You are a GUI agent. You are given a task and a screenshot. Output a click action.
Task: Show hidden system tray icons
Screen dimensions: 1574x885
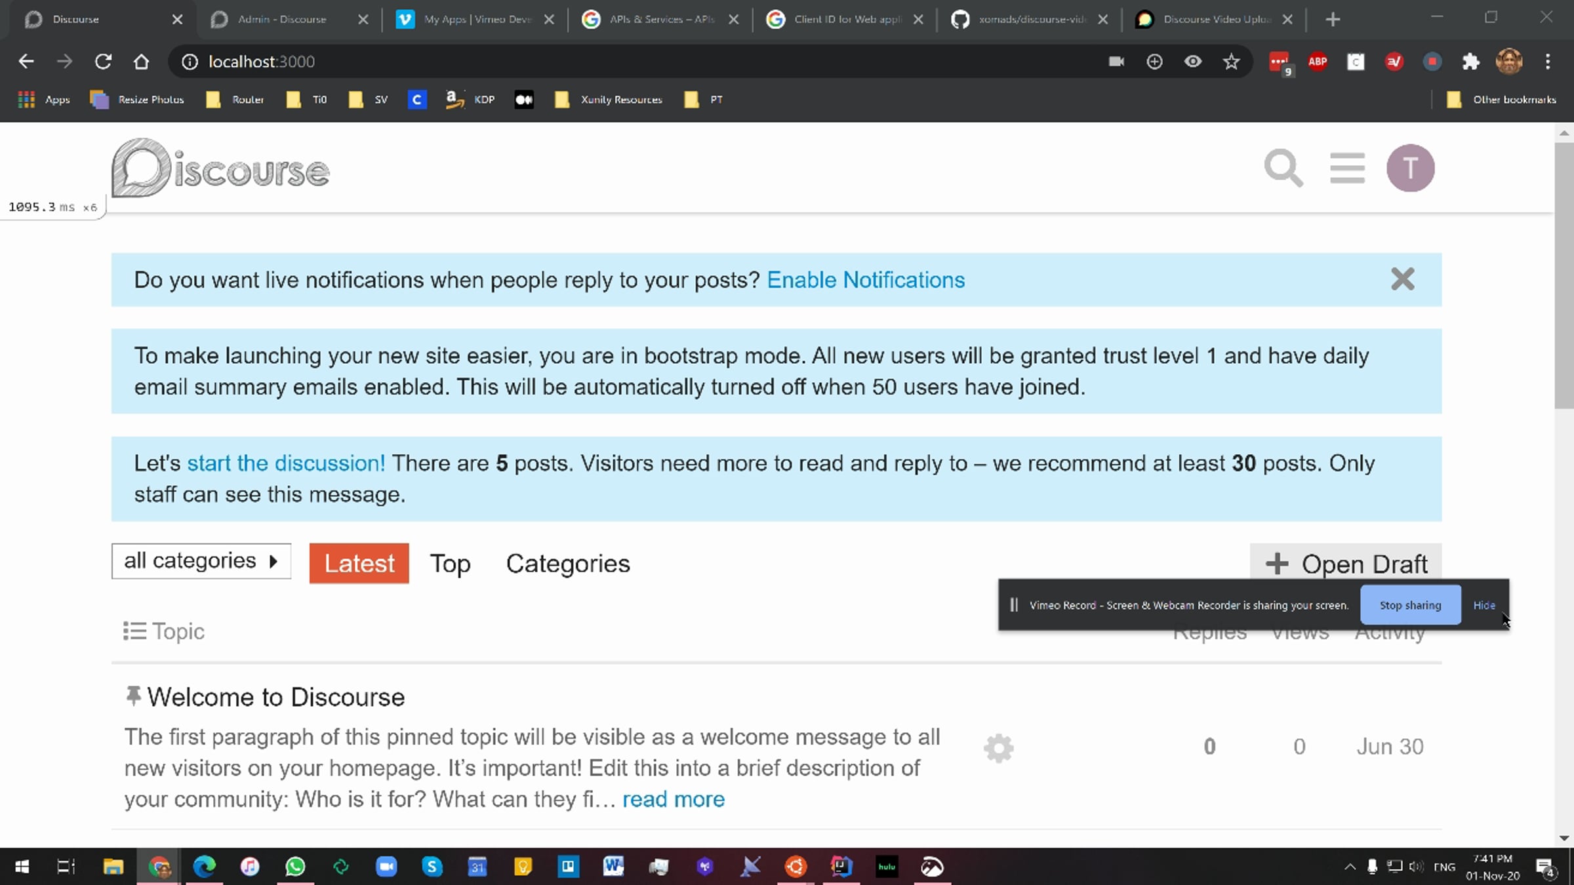[x=1349, y=867]
